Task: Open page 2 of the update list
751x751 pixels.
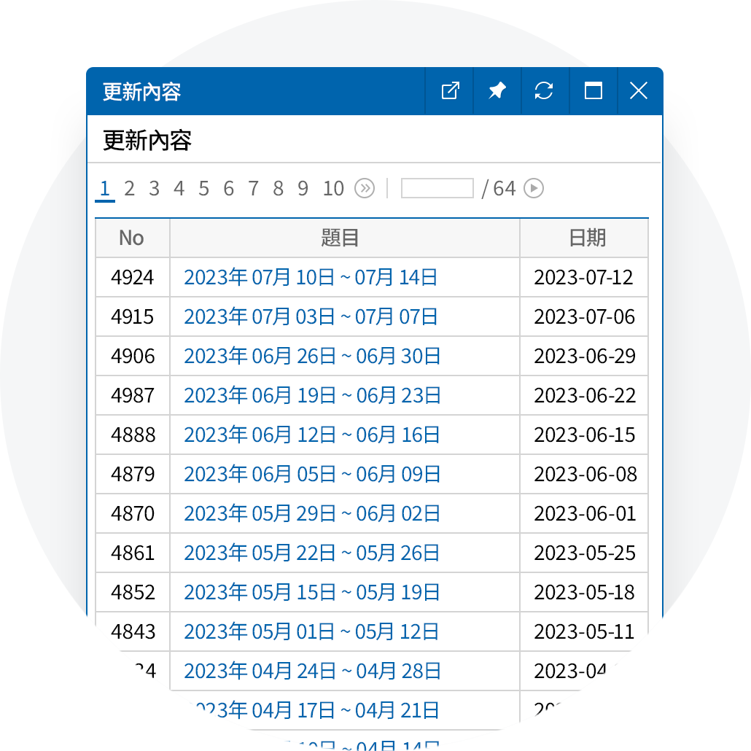Action: [129, 188]
